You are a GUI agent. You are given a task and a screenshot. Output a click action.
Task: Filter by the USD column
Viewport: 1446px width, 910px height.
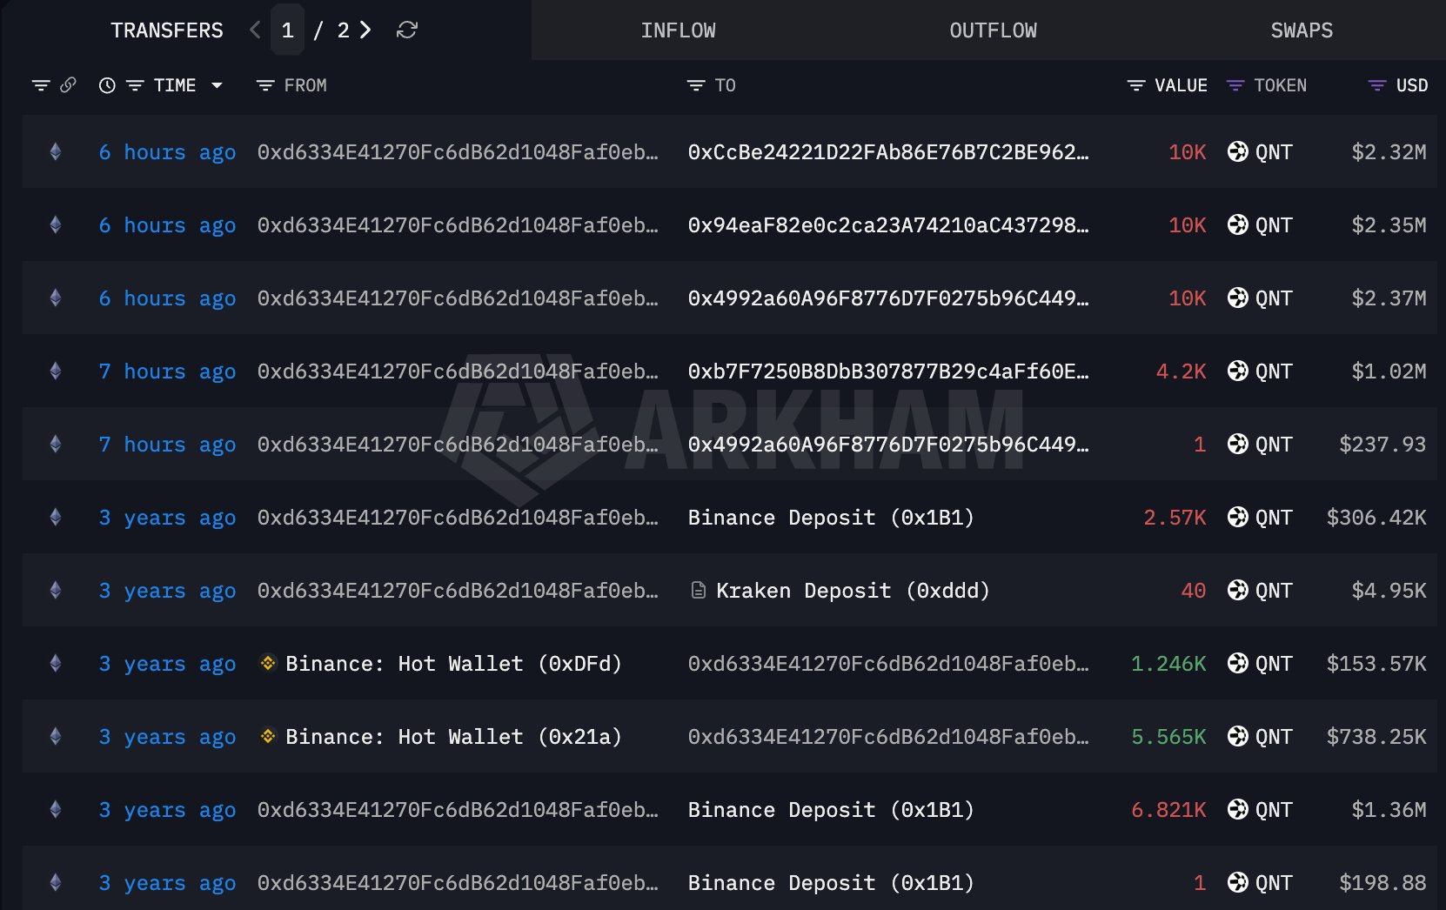pos(1377,85)
